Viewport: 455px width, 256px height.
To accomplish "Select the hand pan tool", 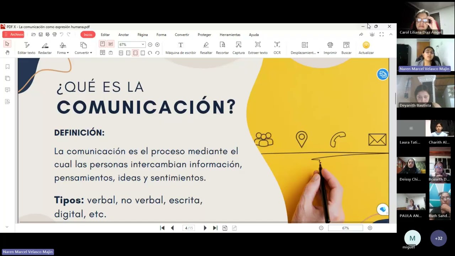I will [x=7, y=53].
